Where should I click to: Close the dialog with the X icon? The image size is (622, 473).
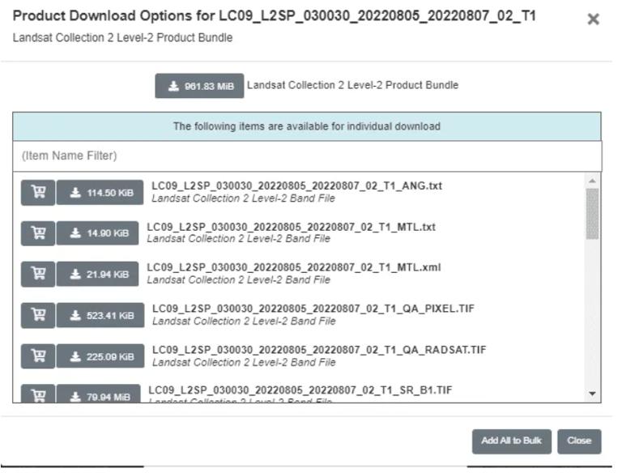tap(593, 19)
